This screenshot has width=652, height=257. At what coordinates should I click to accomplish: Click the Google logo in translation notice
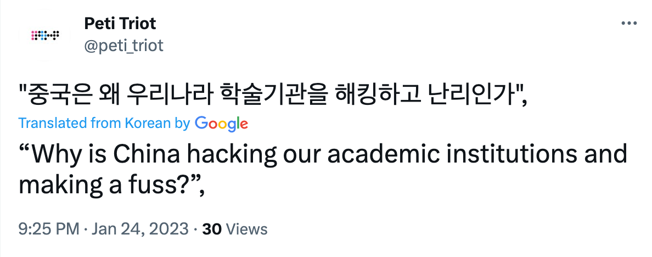(x=221, y=124)
